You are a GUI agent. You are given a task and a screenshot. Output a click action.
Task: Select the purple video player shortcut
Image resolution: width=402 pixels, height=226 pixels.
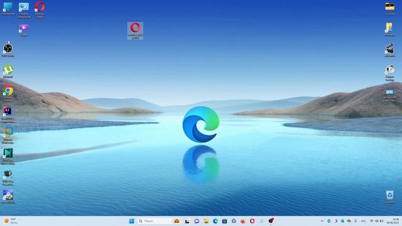(x=24, y=30)
